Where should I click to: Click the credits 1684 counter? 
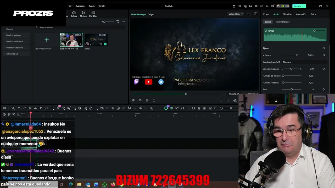click(285, 6)
